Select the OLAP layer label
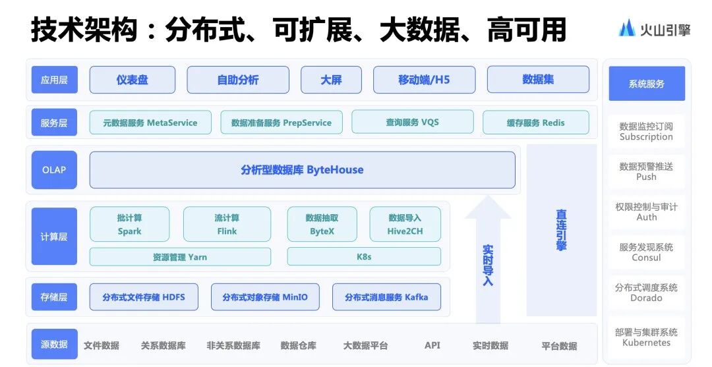 (x=54, y=170)
